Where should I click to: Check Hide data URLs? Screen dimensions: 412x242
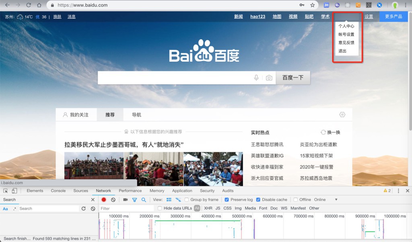[x=159, y=208]
